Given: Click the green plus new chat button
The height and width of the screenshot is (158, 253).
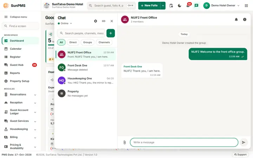Looking at the screenshot, I should point(111,33).
